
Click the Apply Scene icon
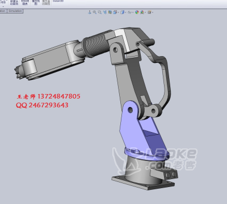click(x=142, y=12)
